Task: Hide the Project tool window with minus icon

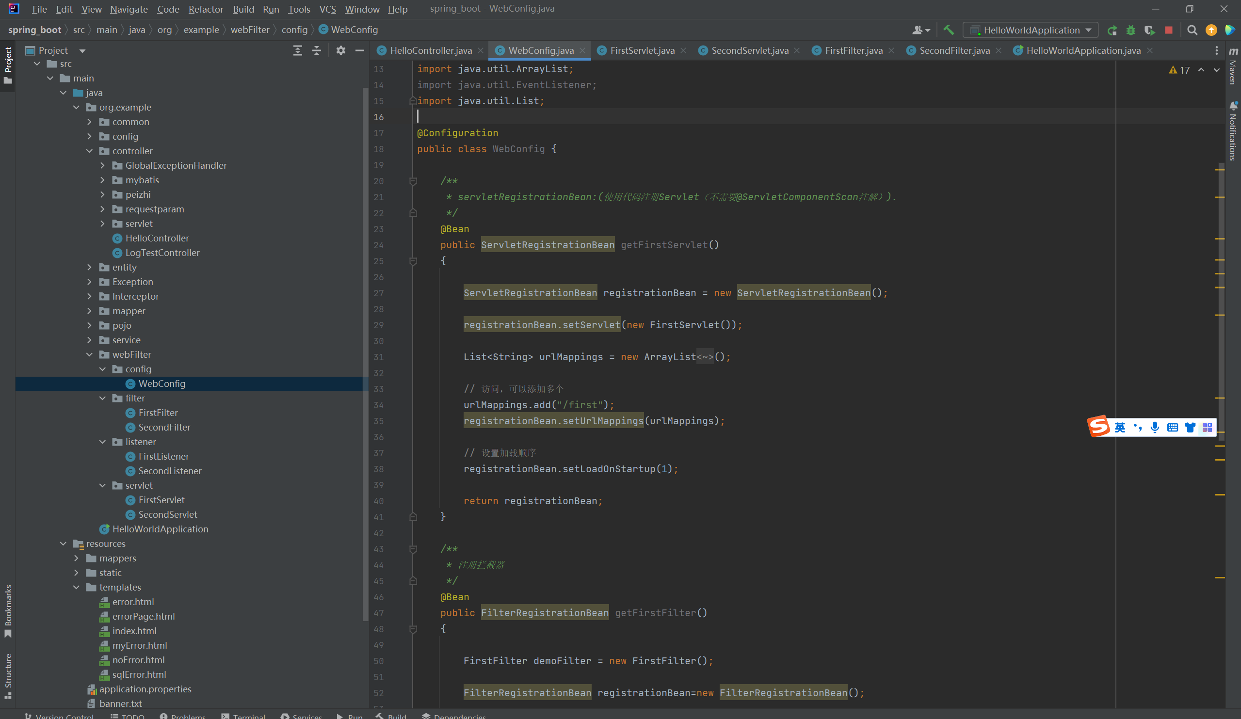Action: 360,50
